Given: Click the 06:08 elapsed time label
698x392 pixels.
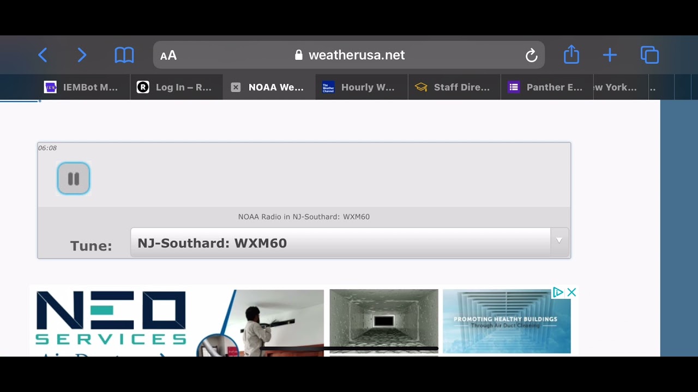Looking at the screenshot, I should (x=47, y=148).
